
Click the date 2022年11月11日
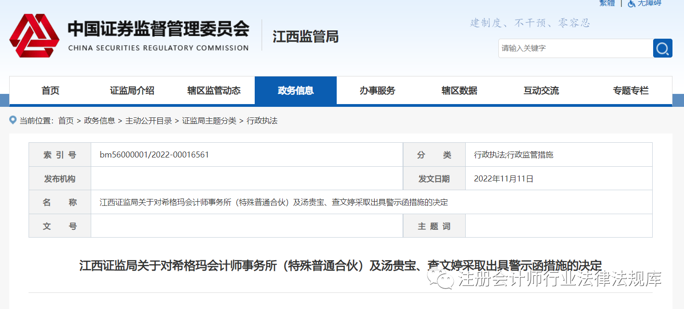tap(503, 179)
